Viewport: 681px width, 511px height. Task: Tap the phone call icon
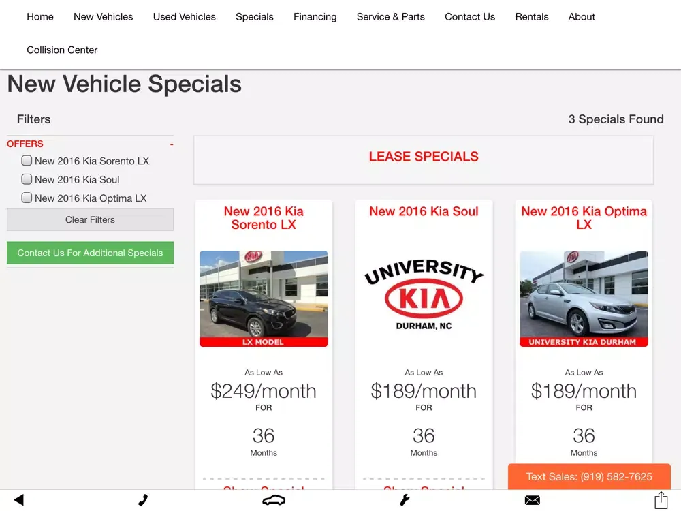point(143,499)
